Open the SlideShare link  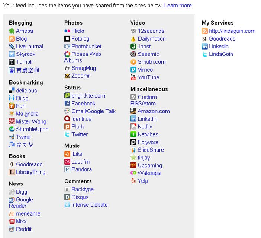click(x=151, y=150)
